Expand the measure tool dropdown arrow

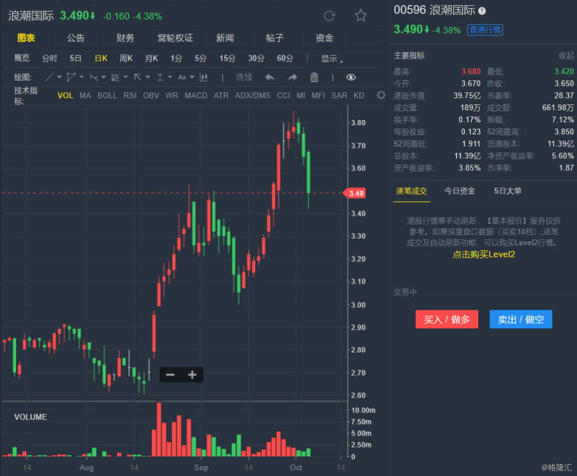[x=170, y=77]
